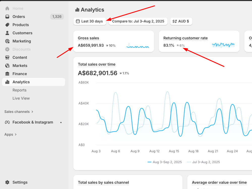
Task: Open Content from the navigation
Action: (x=34, y=57)
